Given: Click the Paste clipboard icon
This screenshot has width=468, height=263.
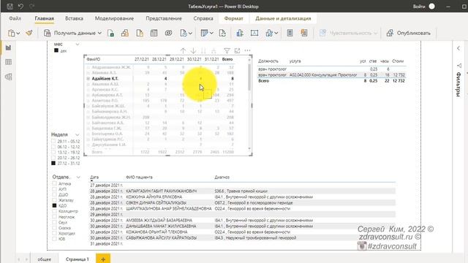Looking at the screenshot, I should pos(12,33).
